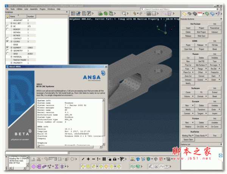Click the undo arrow icon in toolbar
The image size is (227, 174).
click(134, 14)
